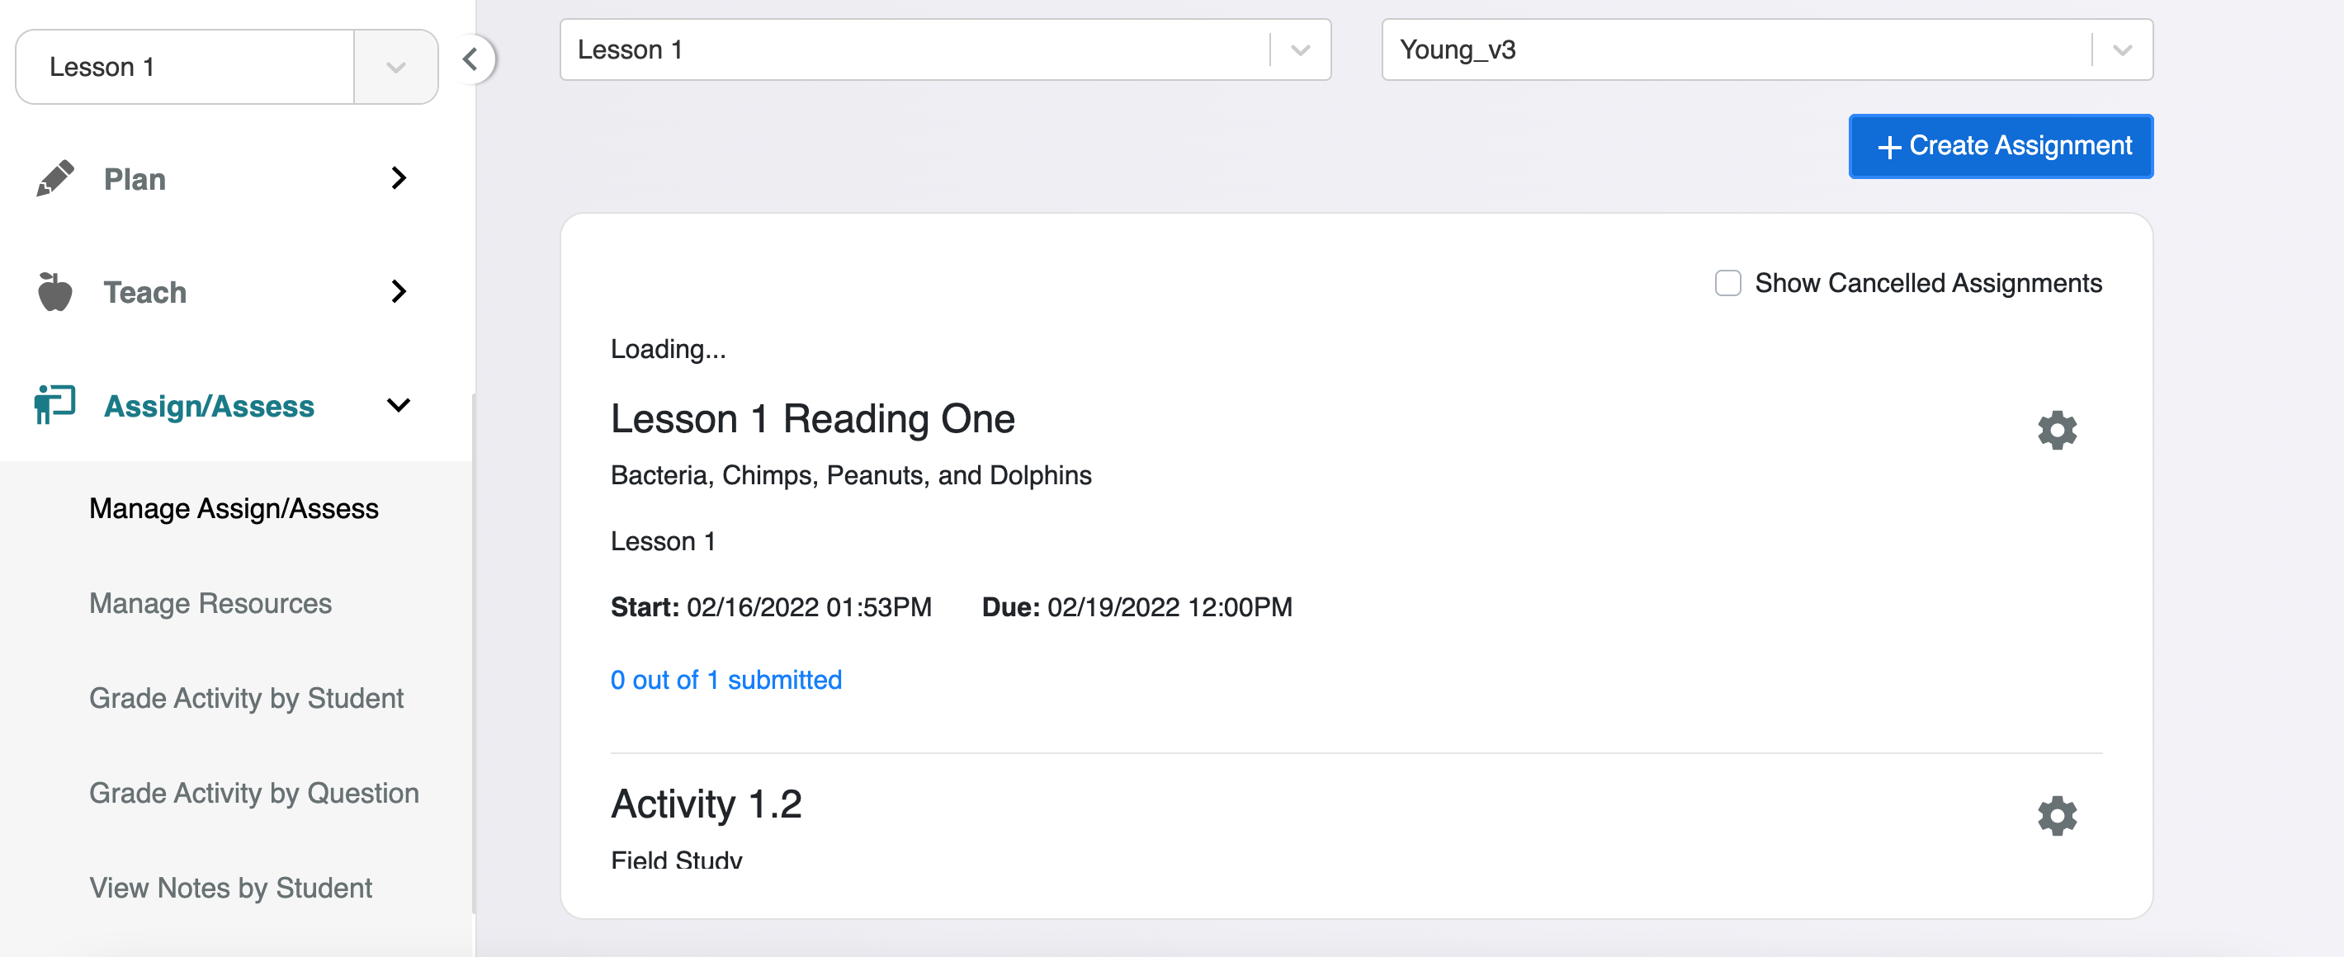
Task: Collapse the Assign/Assess section chevron
Action: [x=398, y=406]
